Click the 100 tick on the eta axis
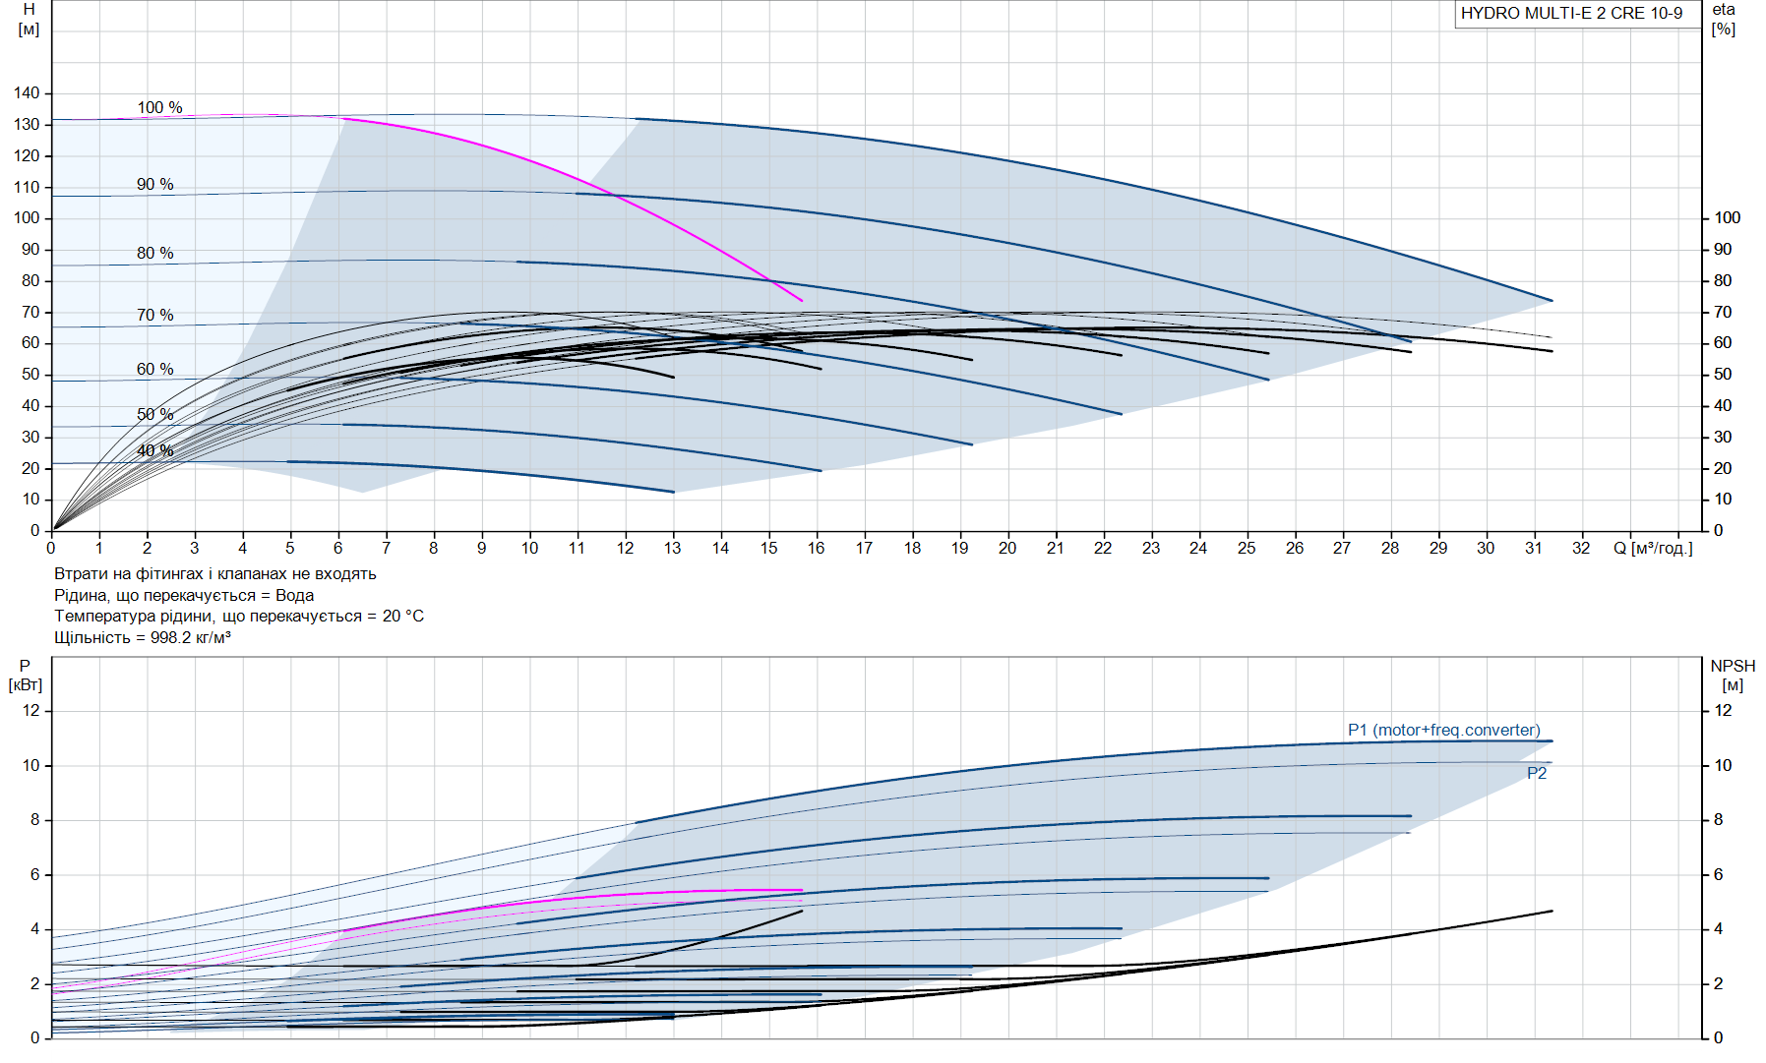 point(1727,218)
